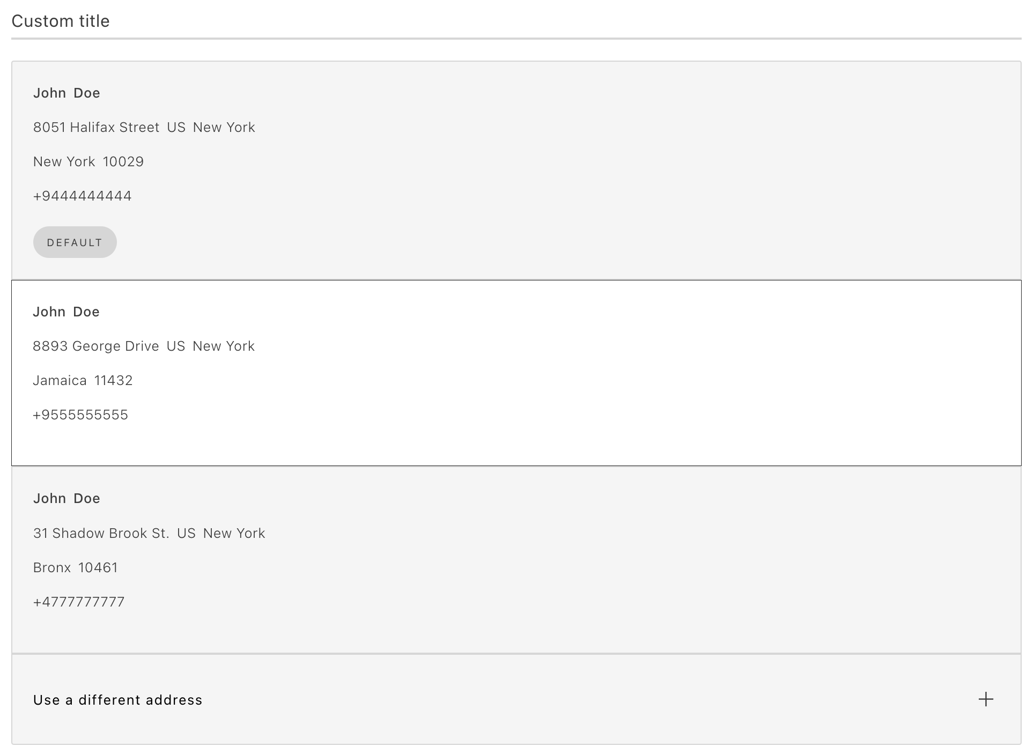Image resolution: width=1034 pixels, height=754 pixels.
Task: Click phone number +9555555555
Action: coord(80,415)
